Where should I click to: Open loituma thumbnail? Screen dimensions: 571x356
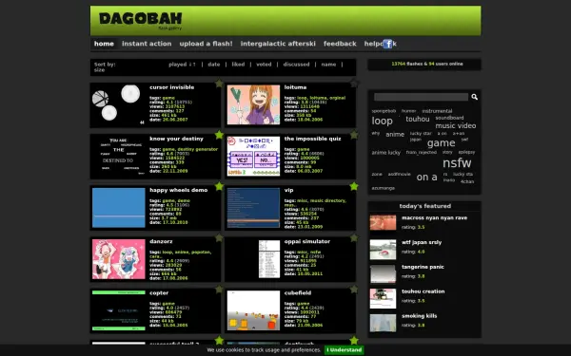[x=253, y=104]
